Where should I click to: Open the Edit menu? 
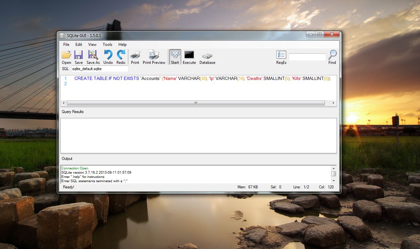click(x=79, y=45)
